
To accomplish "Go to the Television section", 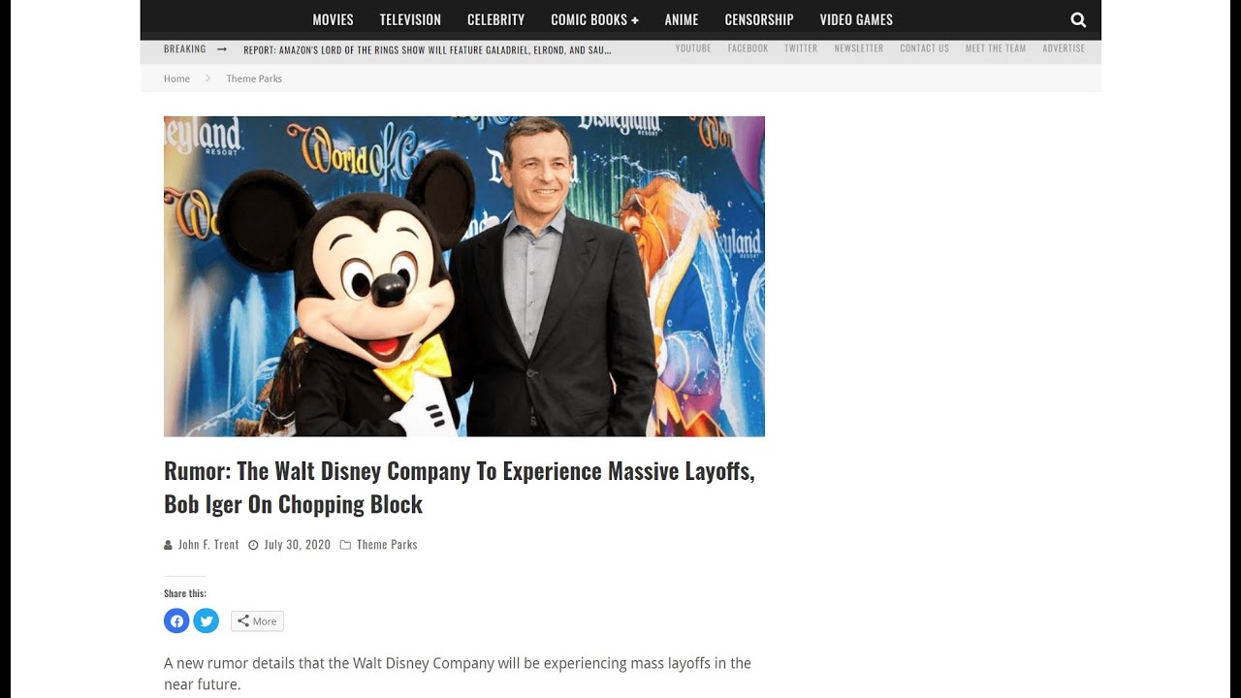I will pyautogui.click(x=410, y=19).
